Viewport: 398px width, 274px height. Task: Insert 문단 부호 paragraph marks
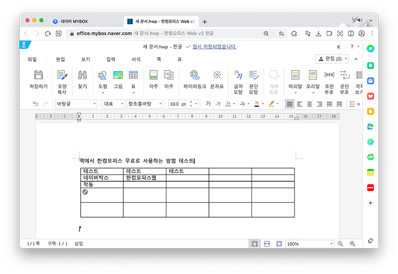[x=344, y=82]
